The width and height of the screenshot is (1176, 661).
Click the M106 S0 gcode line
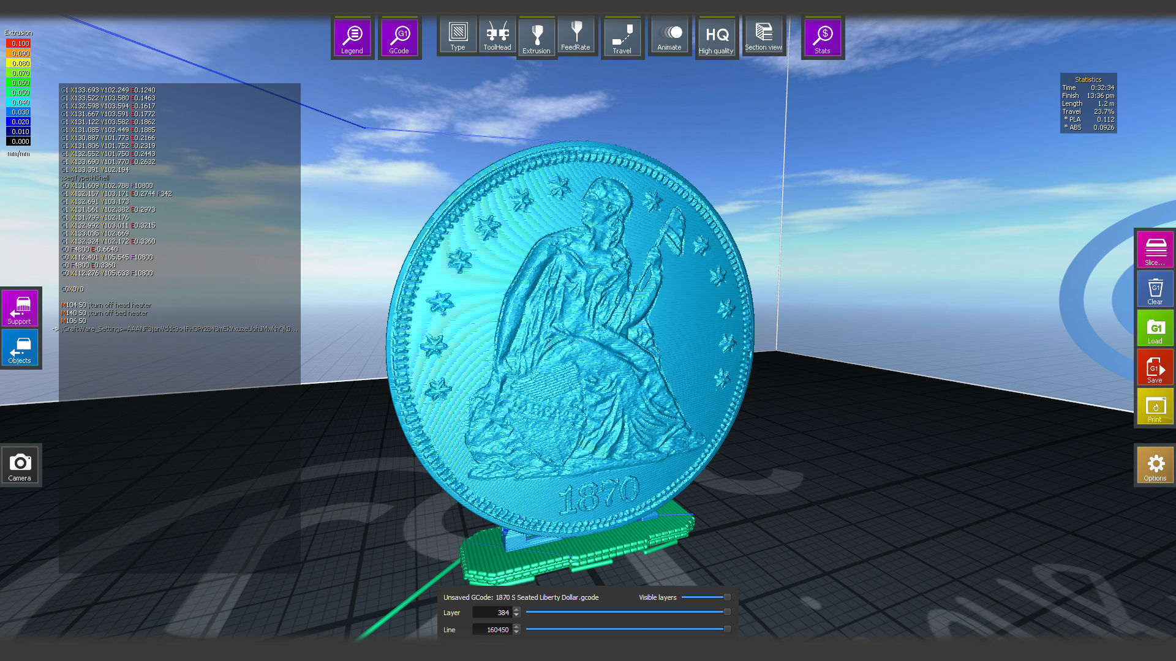pyautogui.click(x=73, y=321)
